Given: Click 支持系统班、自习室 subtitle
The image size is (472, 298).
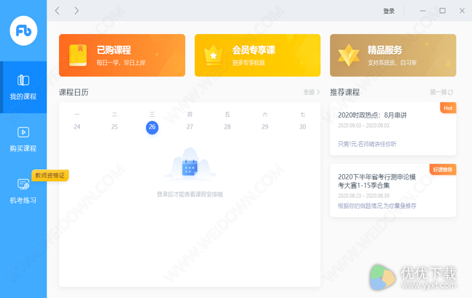Looking at the screenshot, I should (392, 63).
